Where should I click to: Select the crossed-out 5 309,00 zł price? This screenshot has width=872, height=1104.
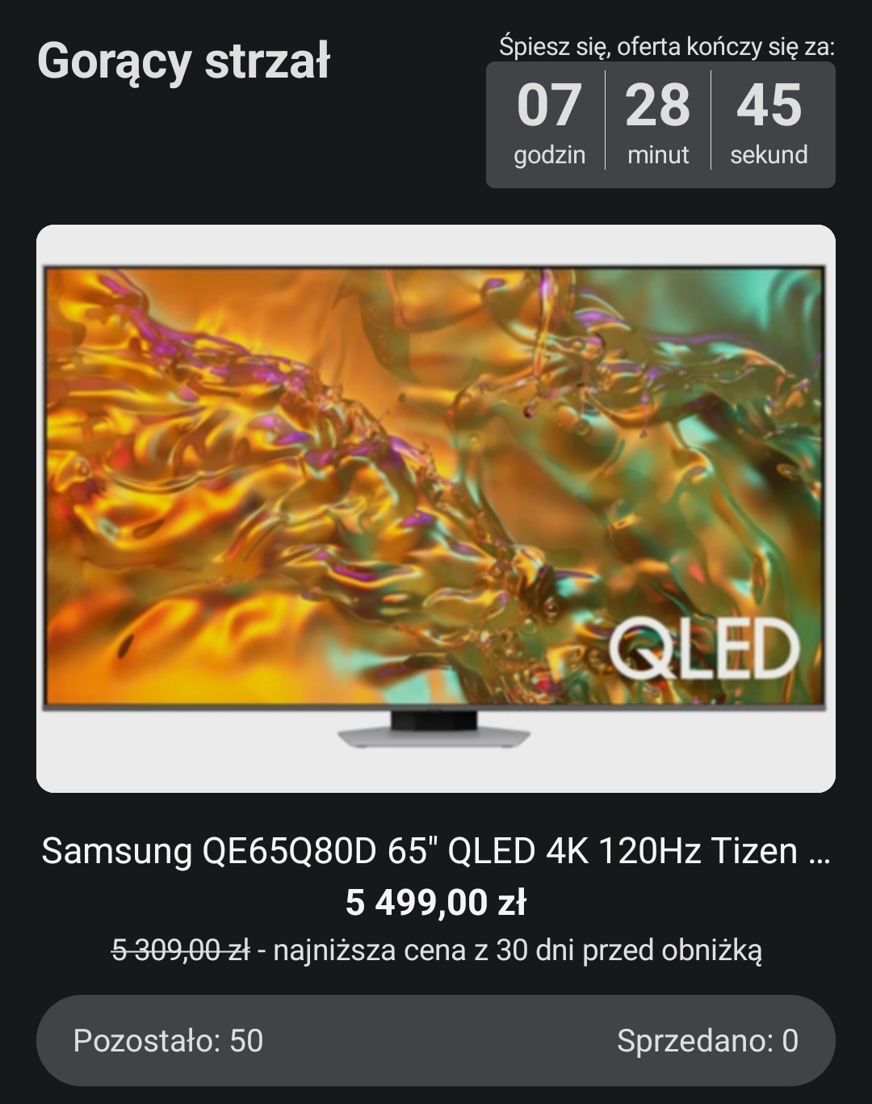(180, 950)
